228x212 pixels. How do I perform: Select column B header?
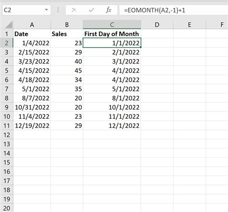pos(67,25)
